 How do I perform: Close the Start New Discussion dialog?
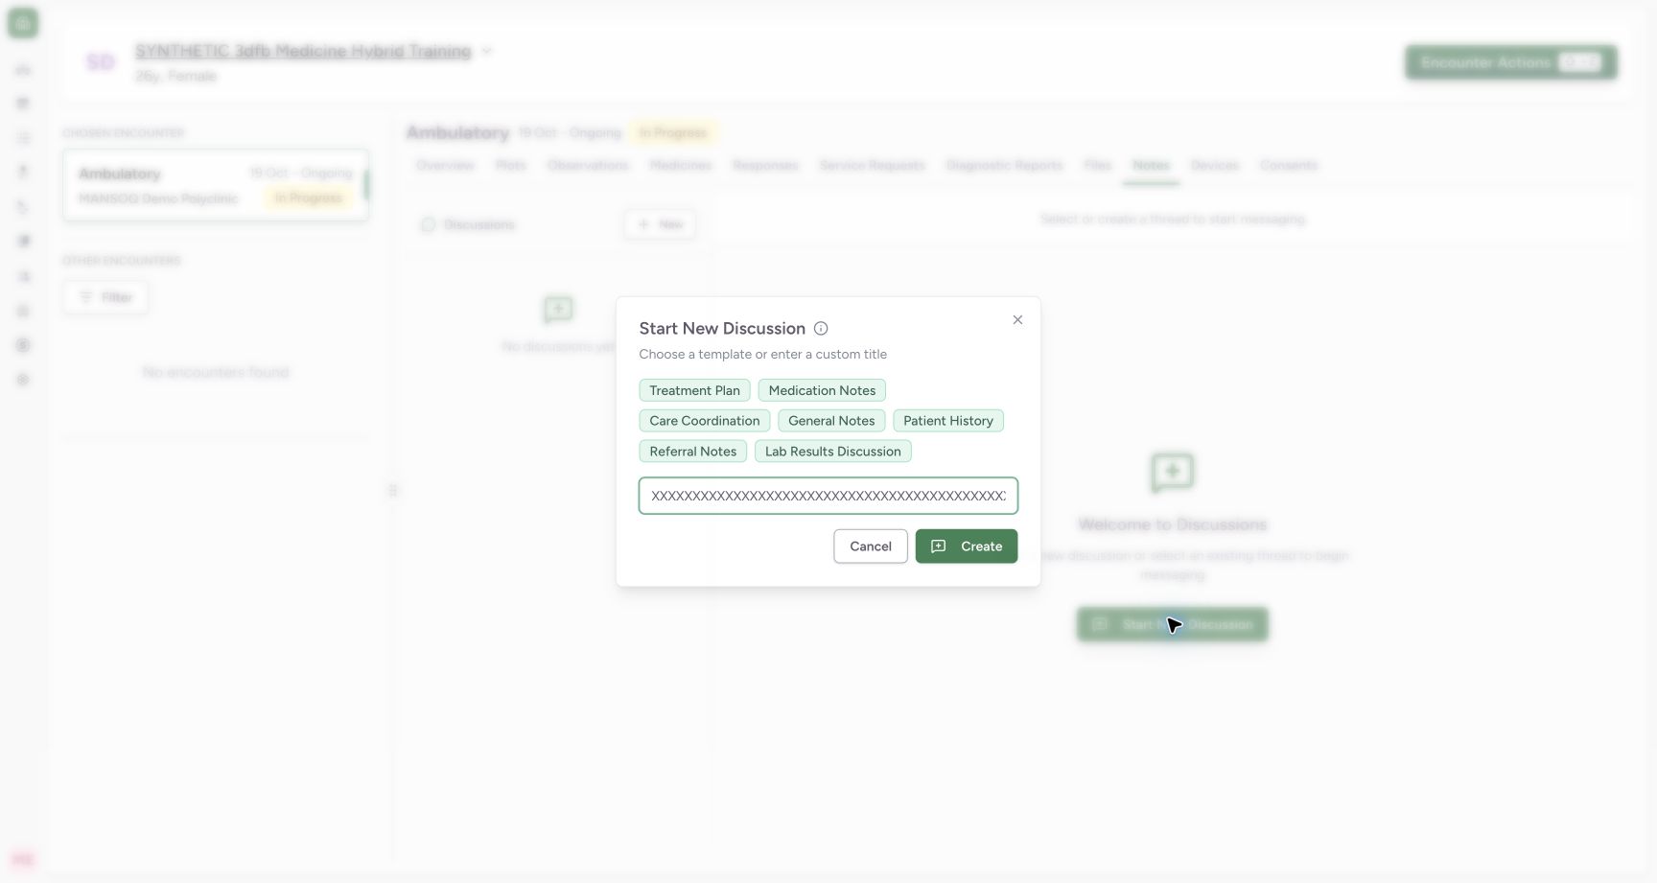click(1017, 320)
